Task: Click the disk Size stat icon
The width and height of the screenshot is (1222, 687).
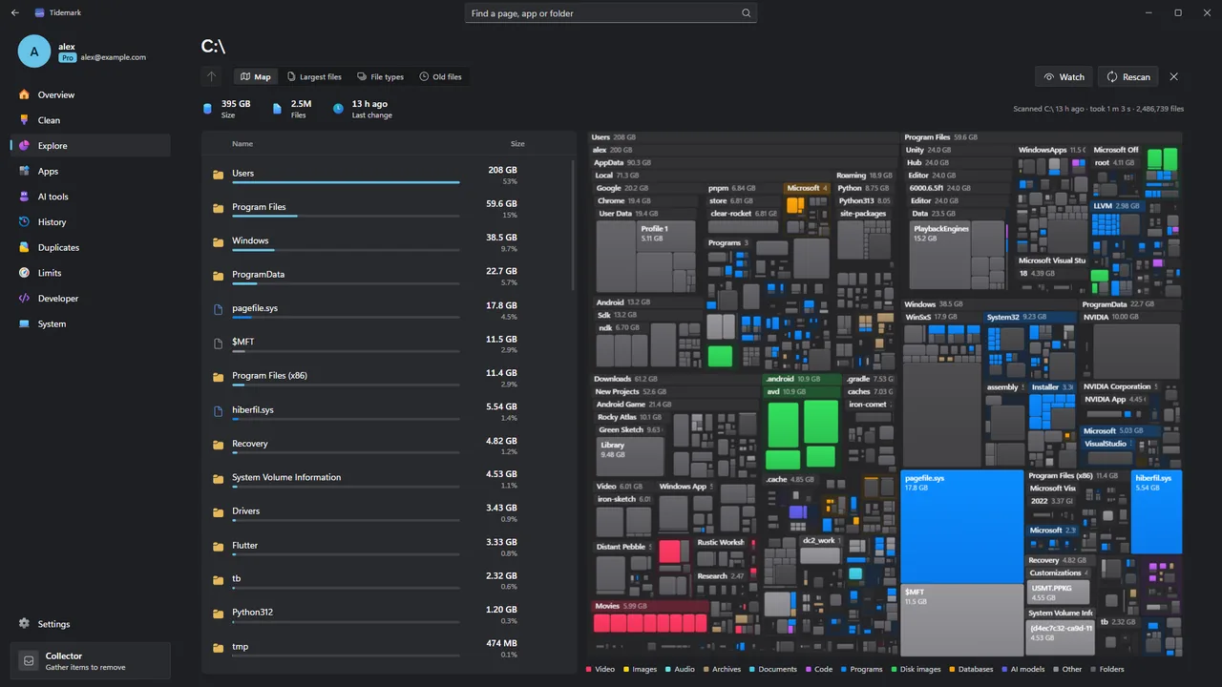Action: (207, 109)
